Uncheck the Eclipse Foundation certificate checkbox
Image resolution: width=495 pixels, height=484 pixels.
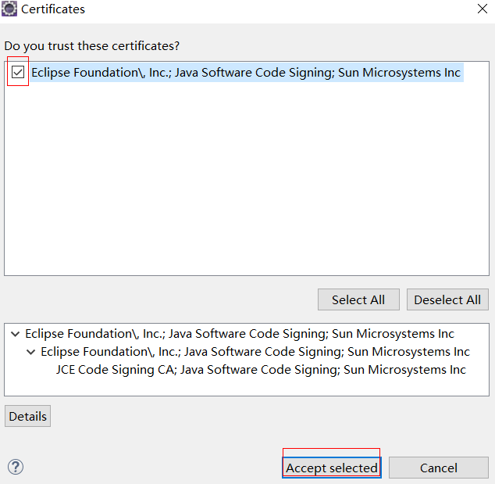(x=18, y=72)
